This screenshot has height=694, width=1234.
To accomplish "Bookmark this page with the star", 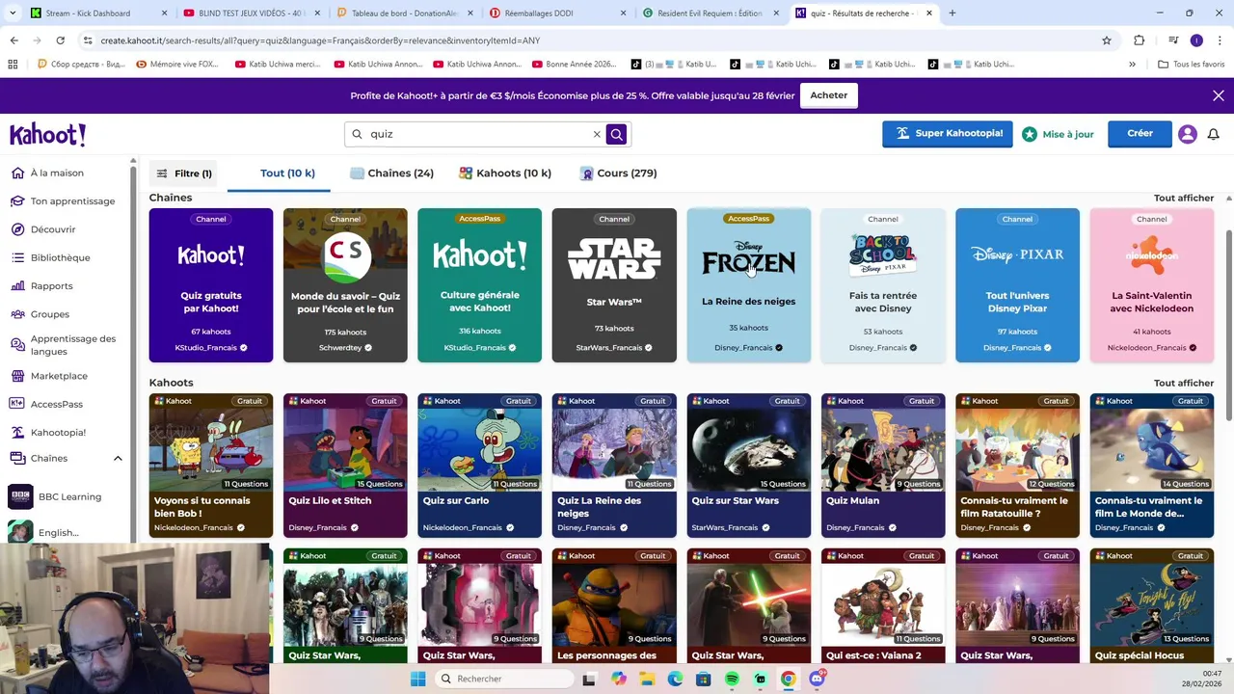I will (x=1107, y=40).
